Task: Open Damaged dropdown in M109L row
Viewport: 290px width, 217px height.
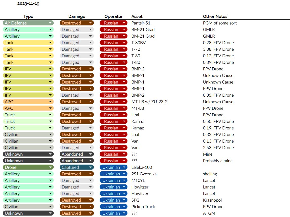Action: pyautogui.click(x=77, y=180)
